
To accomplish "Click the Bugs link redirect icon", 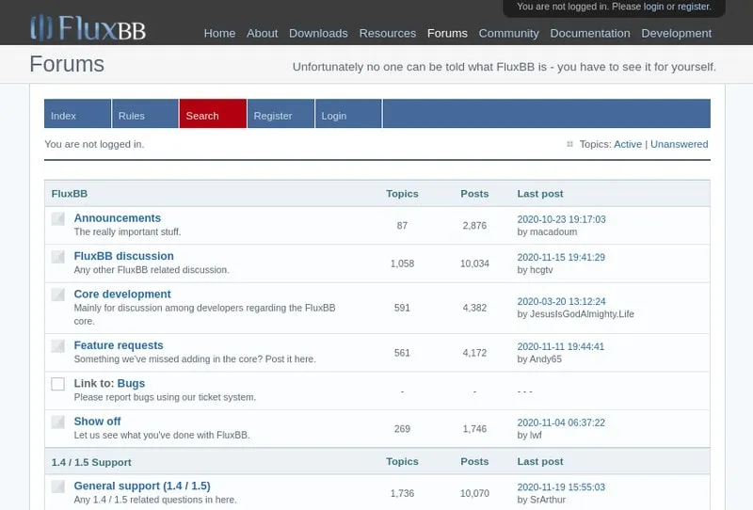I will [x=58, y=384].
